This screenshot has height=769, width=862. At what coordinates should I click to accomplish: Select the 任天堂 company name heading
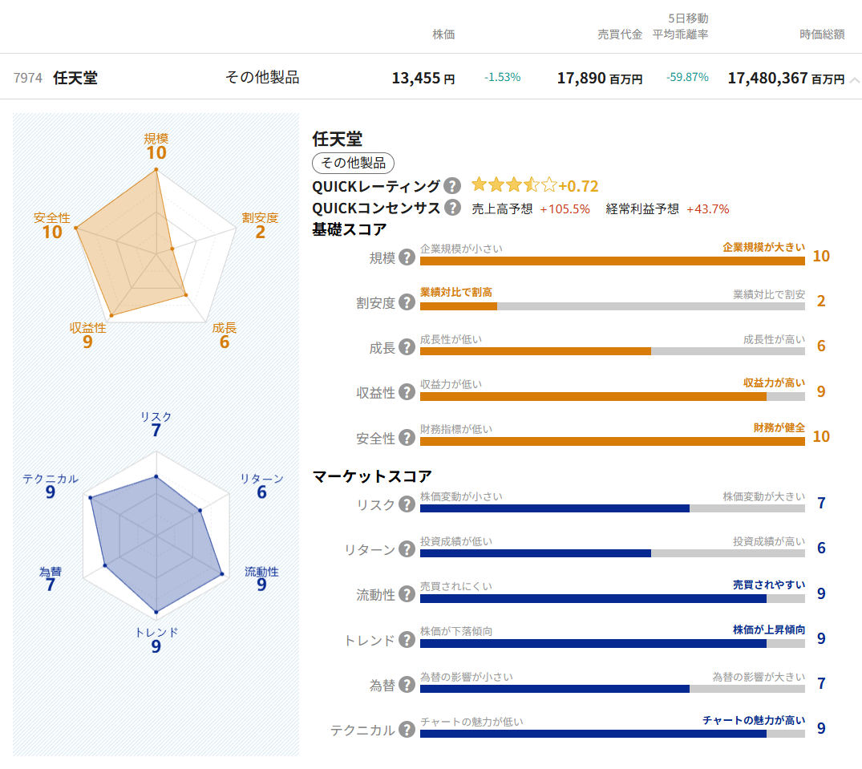(x=338, y=140)
